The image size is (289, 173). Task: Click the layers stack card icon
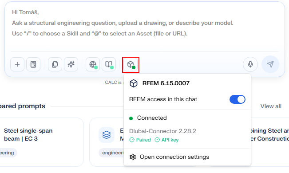(x=107, y=135)
